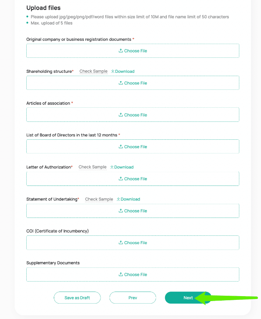Screen dimensions: 261x319
Task: Check Sample for Statement of Undertaking
Action: point(99,199)
